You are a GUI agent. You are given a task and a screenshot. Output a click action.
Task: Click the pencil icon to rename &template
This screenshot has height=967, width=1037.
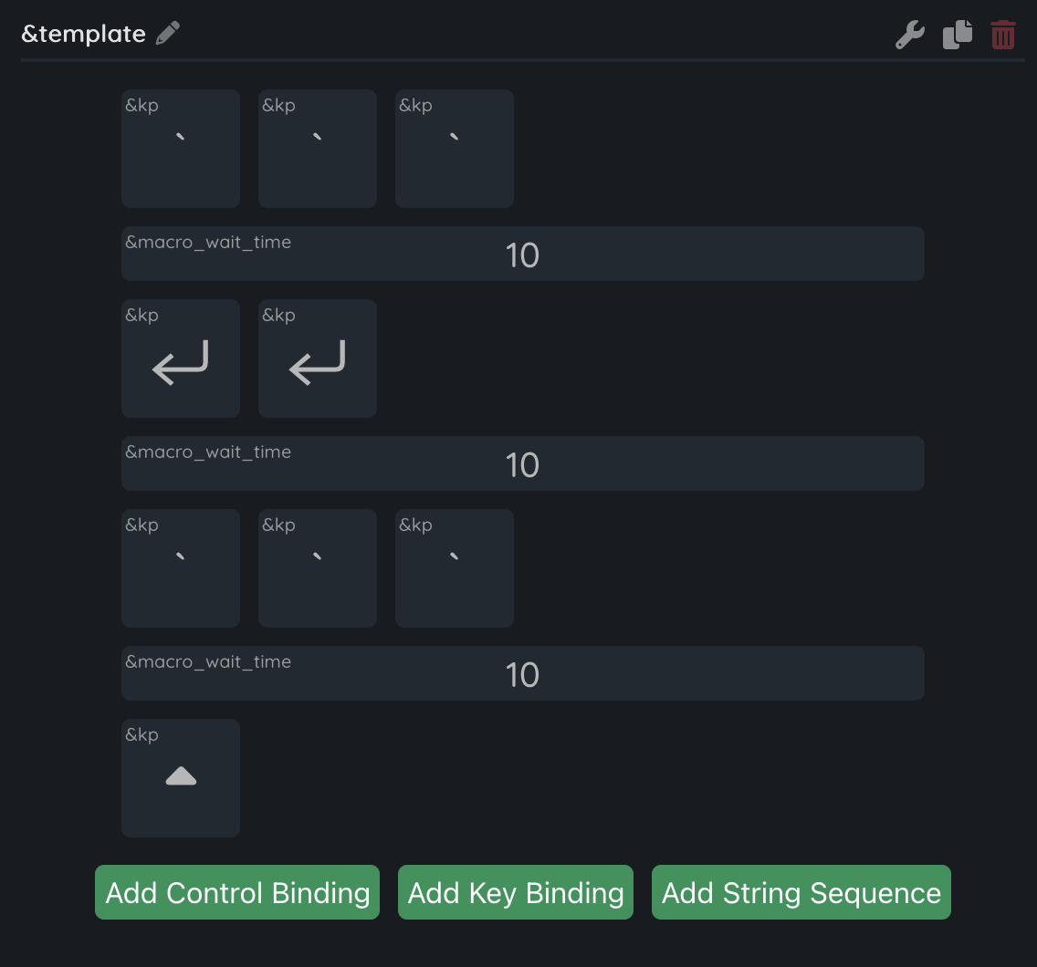(168, 34)
